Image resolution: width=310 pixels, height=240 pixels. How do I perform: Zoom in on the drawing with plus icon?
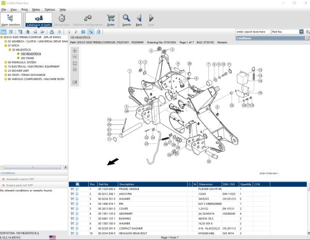(75, 51)
